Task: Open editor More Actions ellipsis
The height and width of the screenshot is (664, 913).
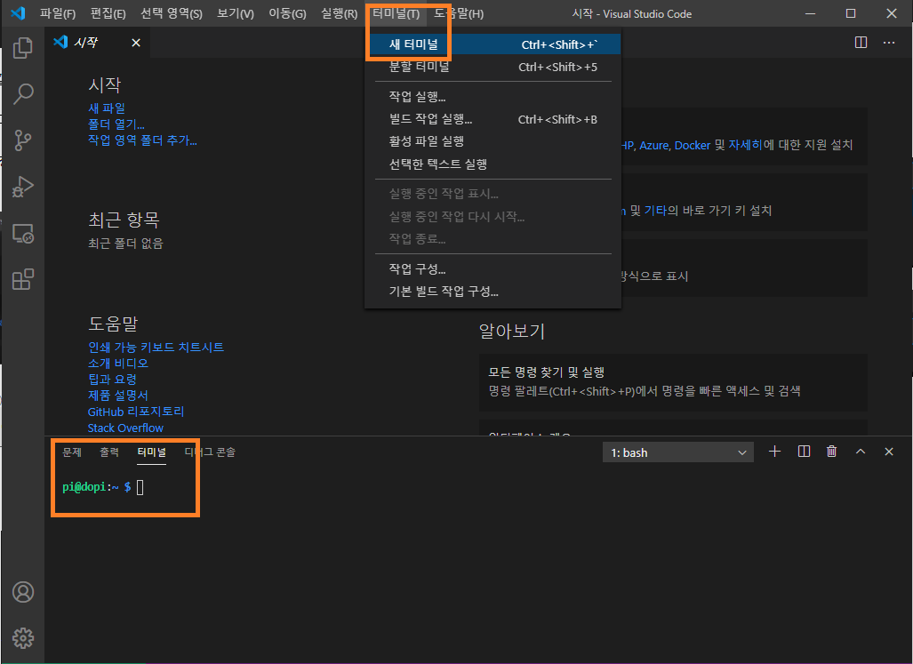Action: pos(888,43)
